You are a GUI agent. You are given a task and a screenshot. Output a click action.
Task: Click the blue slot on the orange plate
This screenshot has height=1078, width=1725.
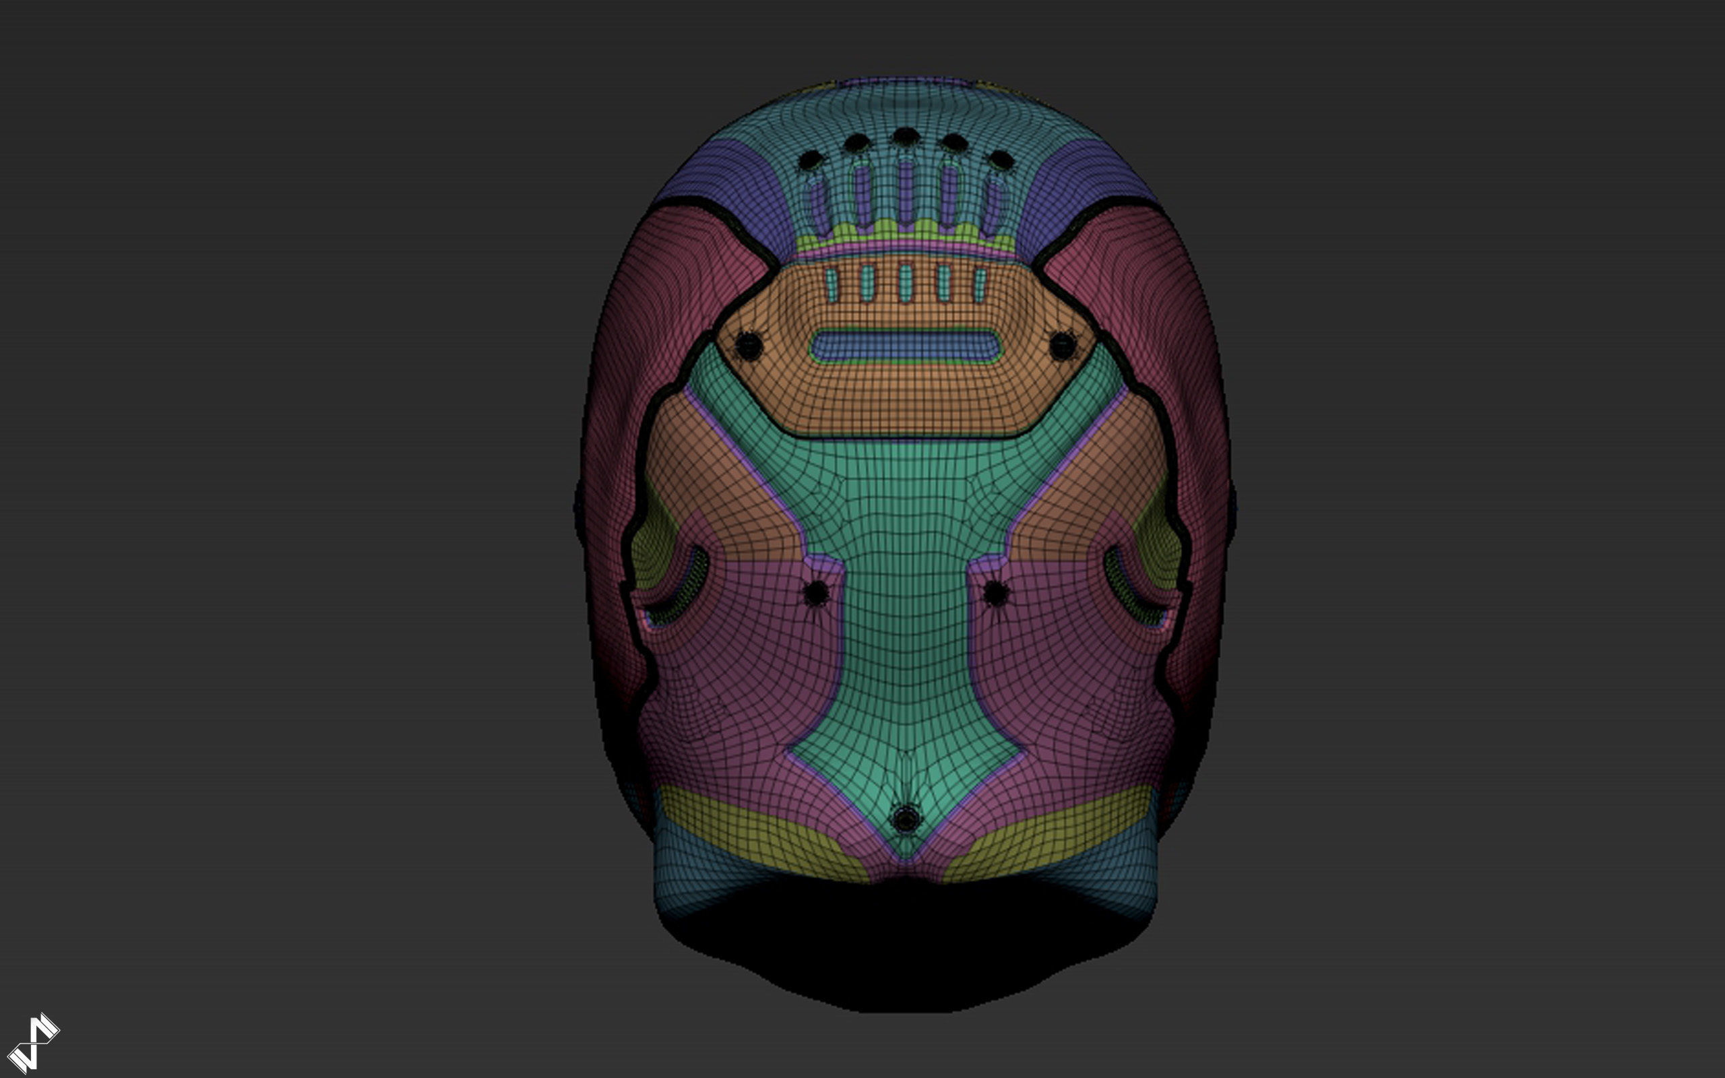[906, 346]
